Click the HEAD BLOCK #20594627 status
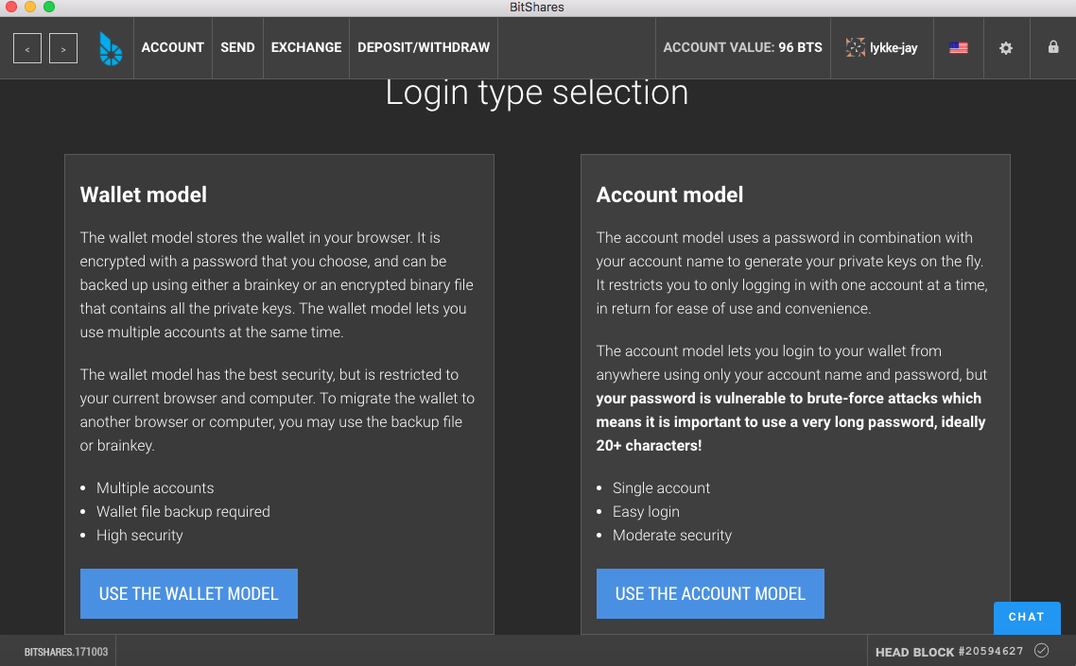Viewport: 1076px width, 666px height. tap(949, 652)
